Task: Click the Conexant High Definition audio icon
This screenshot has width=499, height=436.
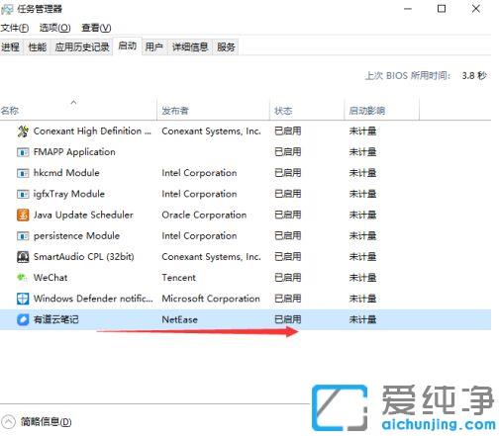Action: coord(23,131)
